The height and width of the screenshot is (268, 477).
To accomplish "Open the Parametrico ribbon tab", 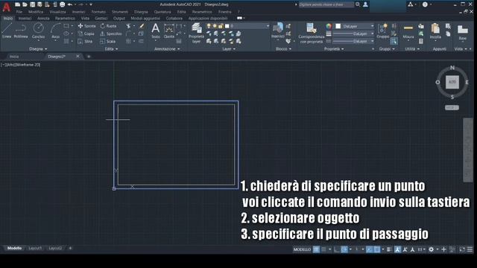I will pos(65,18).
